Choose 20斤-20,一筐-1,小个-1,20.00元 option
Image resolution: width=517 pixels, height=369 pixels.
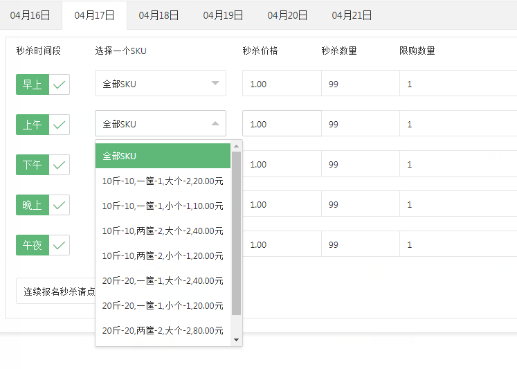pyautogui.click(x=163, y=306)
